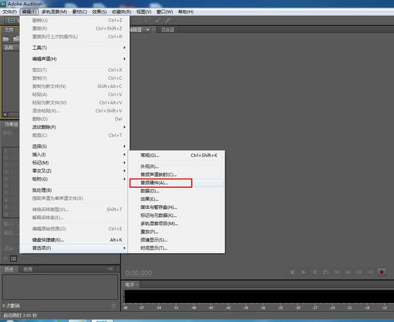Click the list icon below the effects rack
This screenshot has height=322, width=394.
14,258
